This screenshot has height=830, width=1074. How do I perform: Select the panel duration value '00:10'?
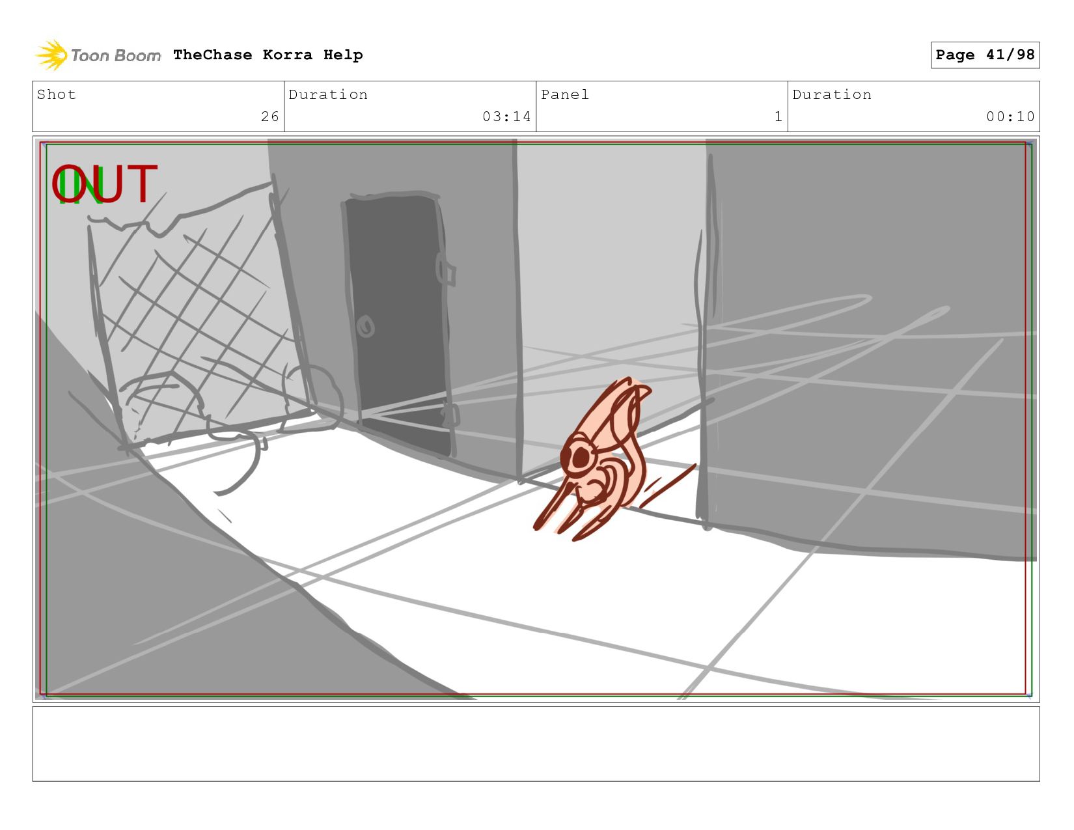1010,117
